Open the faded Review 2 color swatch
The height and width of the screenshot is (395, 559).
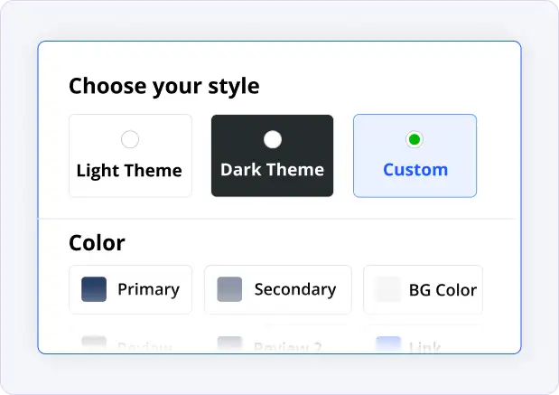229,344
